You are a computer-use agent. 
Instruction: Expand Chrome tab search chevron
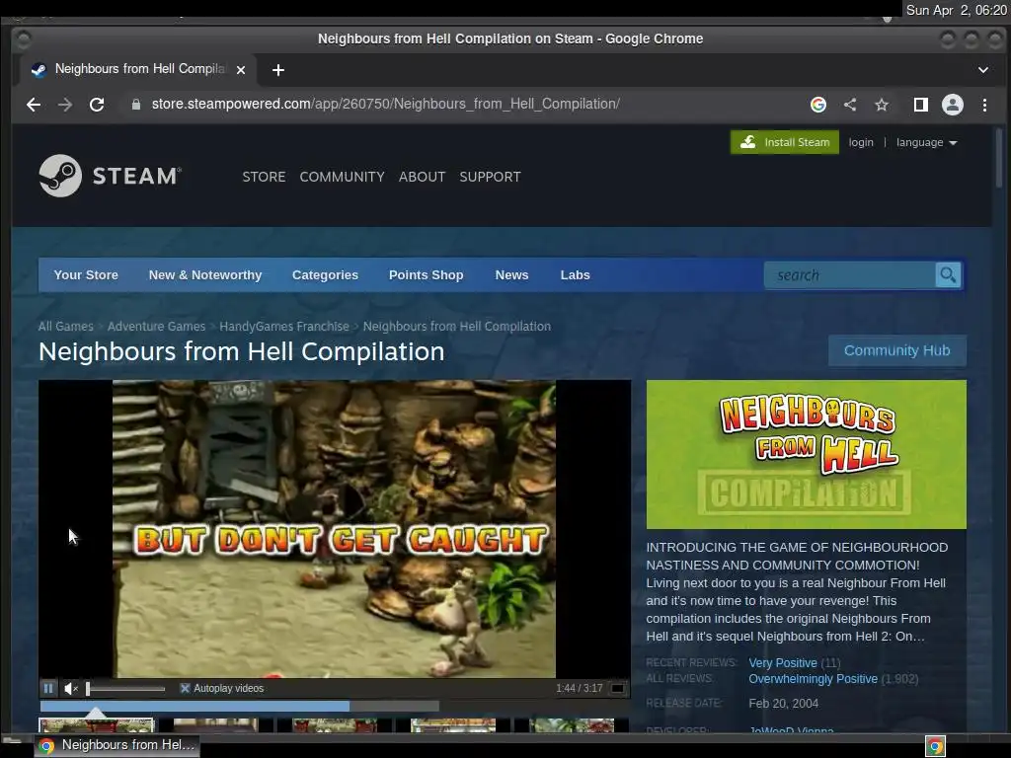tap(983, 70)
